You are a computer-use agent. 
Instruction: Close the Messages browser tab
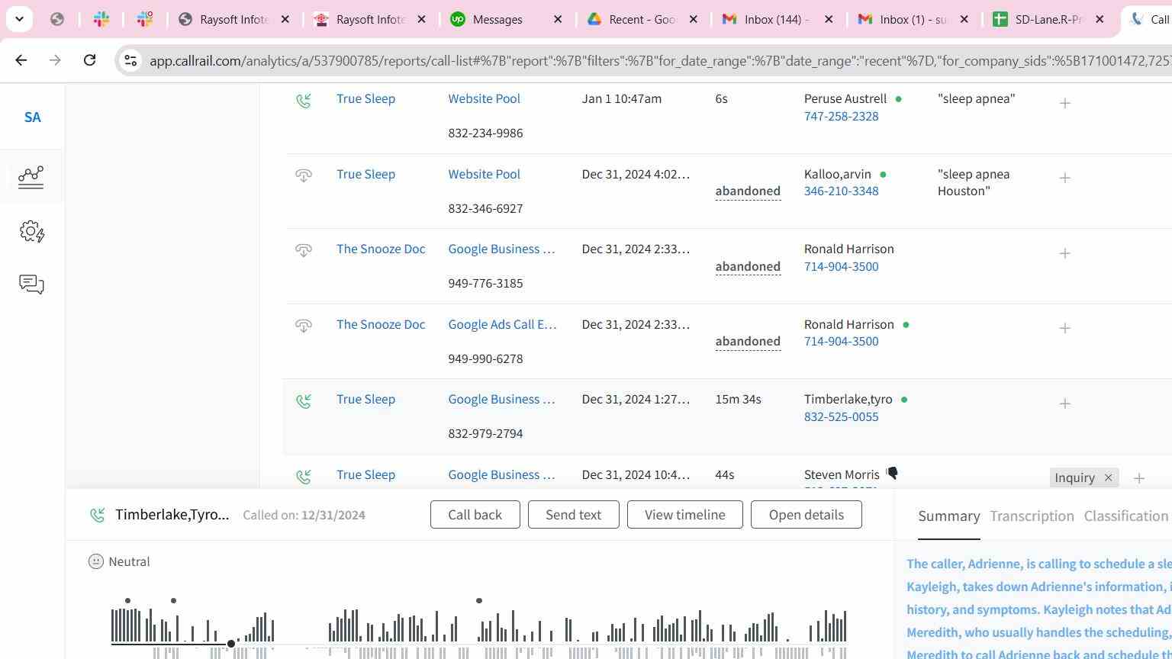[558, 20]
